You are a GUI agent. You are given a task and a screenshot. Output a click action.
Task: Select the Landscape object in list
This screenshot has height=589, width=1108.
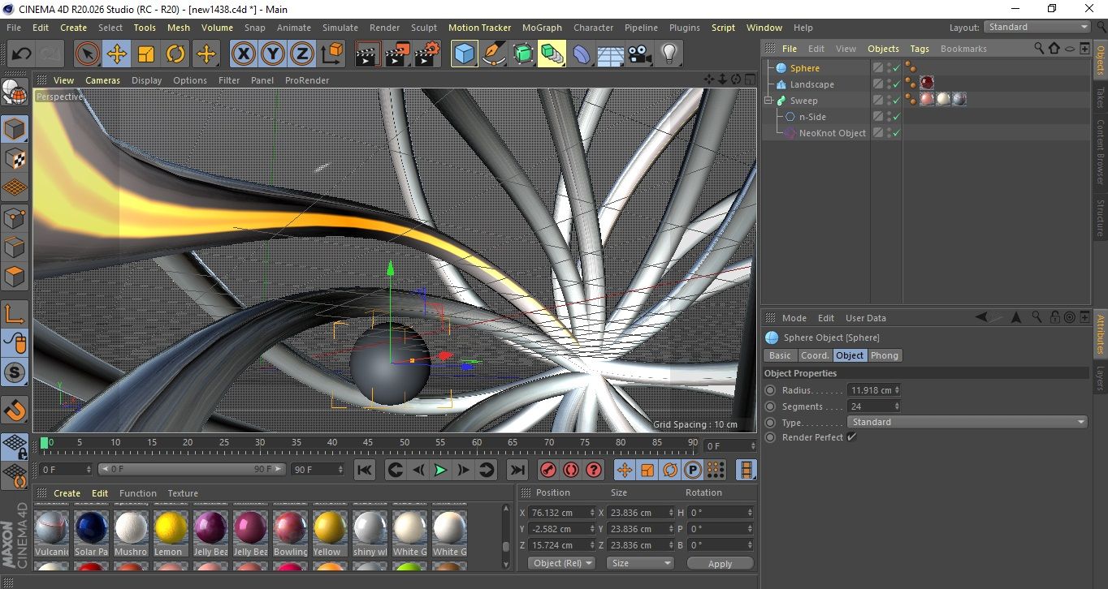pyautogui.click(x=812, y=84)
